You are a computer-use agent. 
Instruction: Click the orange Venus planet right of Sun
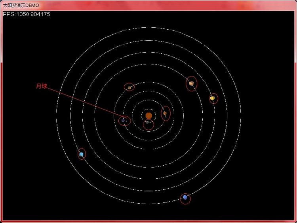[x=165, y=113]
